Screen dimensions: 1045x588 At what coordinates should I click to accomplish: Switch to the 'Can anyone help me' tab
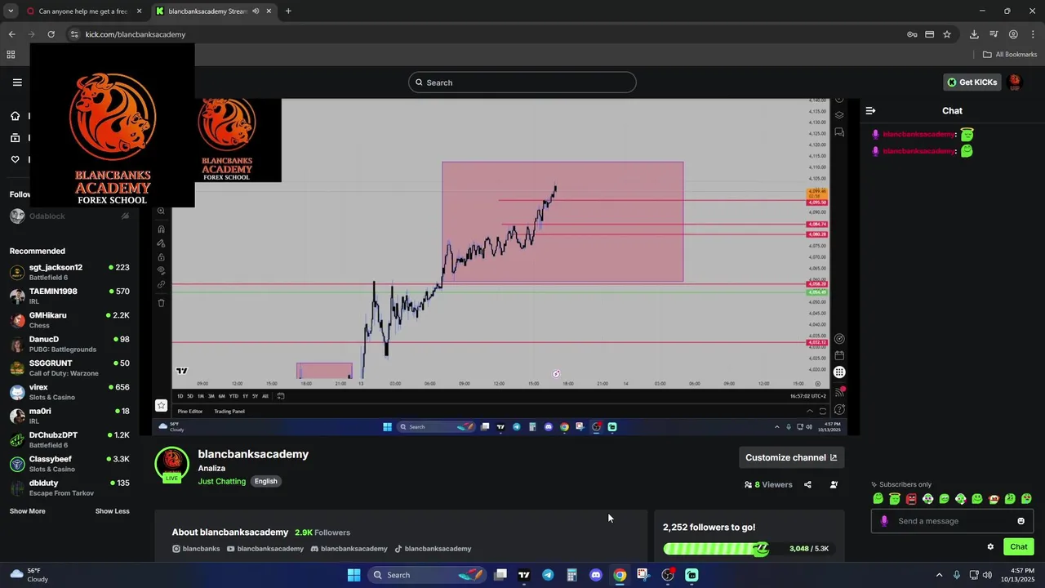pos(82,11)
